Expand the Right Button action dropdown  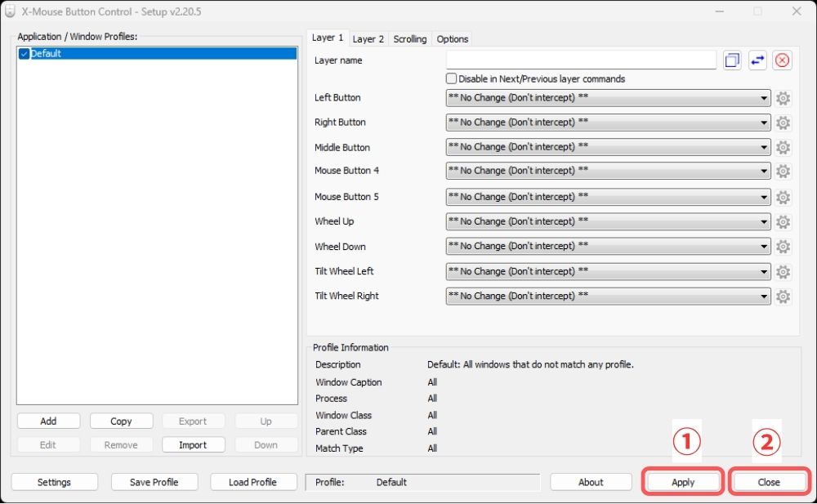pos(608,123)
